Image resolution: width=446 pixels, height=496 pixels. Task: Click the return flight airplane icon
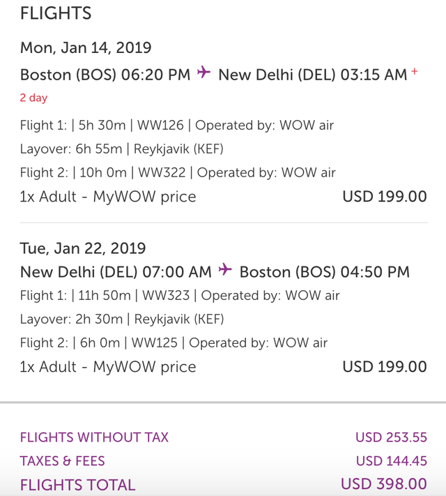224,270
